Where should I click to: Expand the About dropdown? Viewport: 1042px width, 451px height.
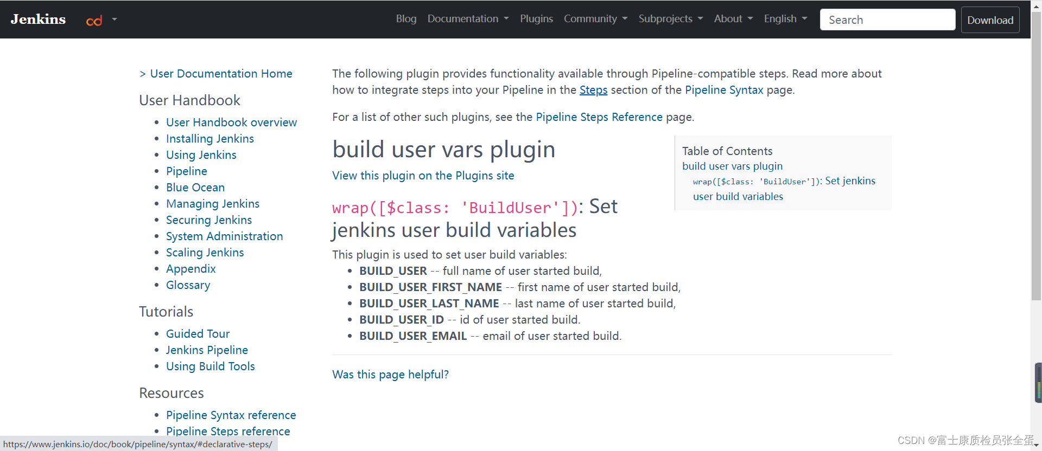tap(733, 19)
